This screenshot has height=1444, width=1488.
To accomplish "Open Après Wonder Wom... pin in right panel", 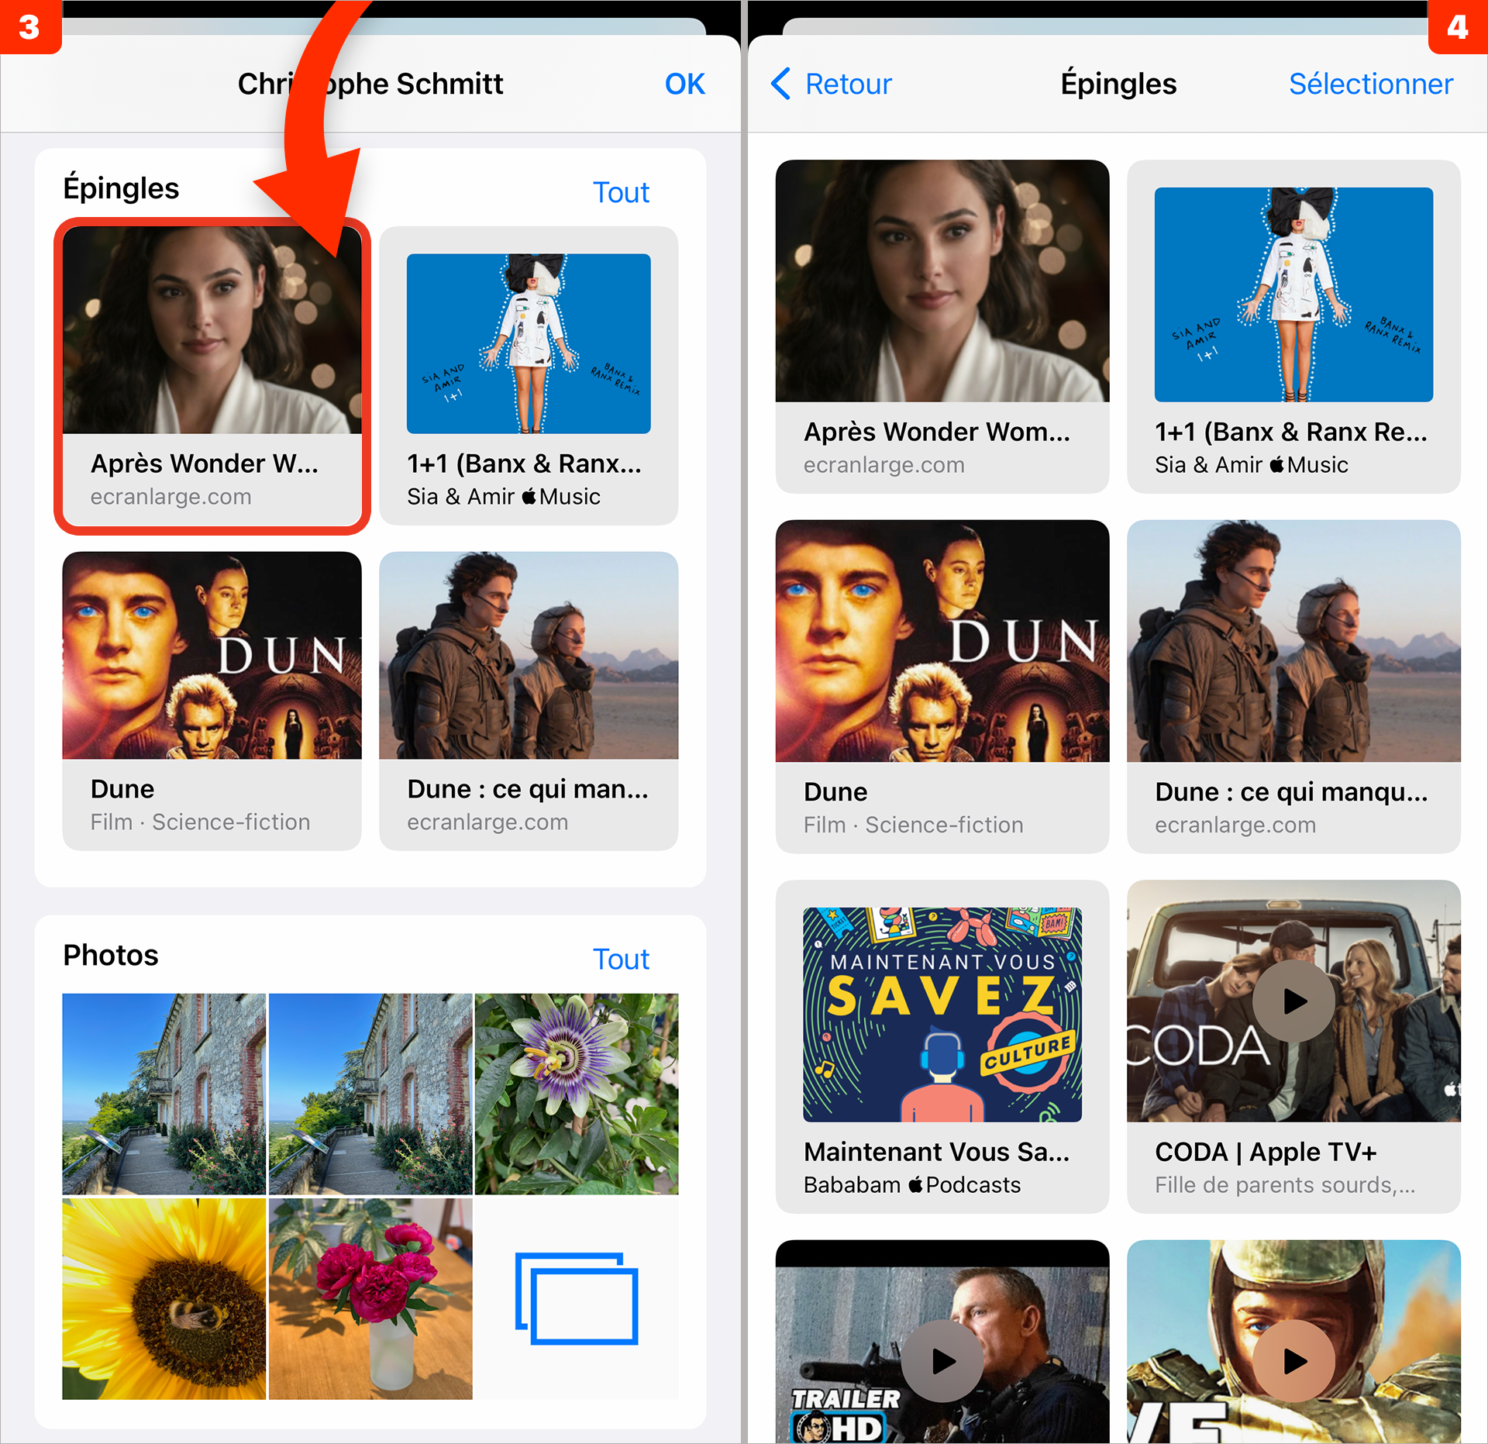I will click(x=942, y=326).
